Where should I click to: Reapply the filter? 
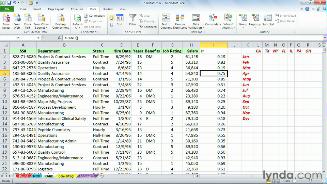tap(147, 21)
